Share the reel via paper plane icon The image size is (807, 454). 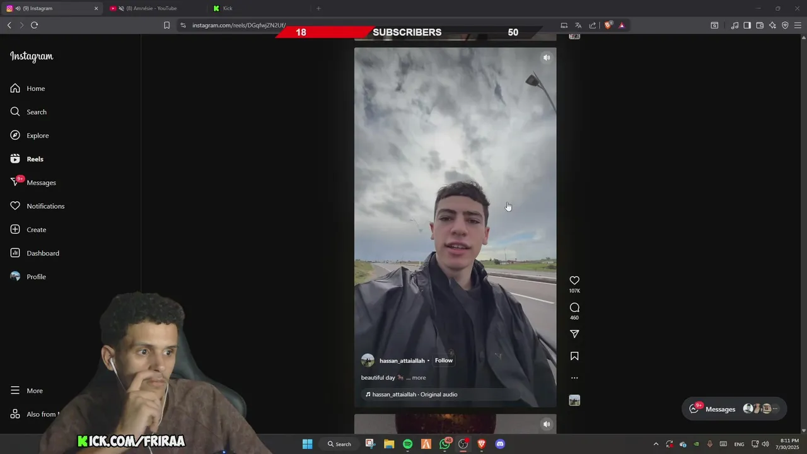click(574, 334)
